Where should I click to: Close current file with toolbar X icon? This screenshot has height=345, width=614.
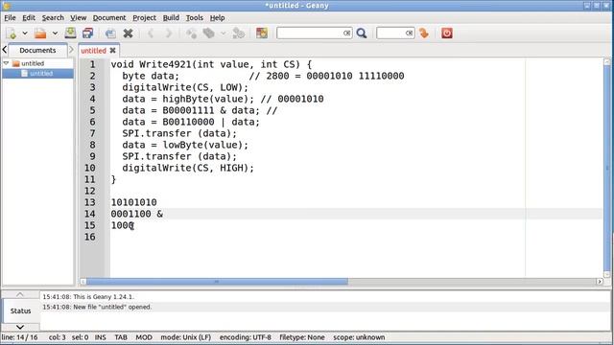[x=128, y=34]
